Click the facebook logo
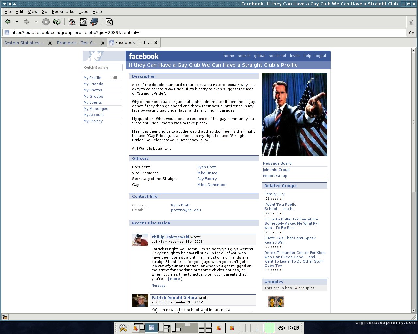Screen dimensions: 418x334 pos(144,56)
